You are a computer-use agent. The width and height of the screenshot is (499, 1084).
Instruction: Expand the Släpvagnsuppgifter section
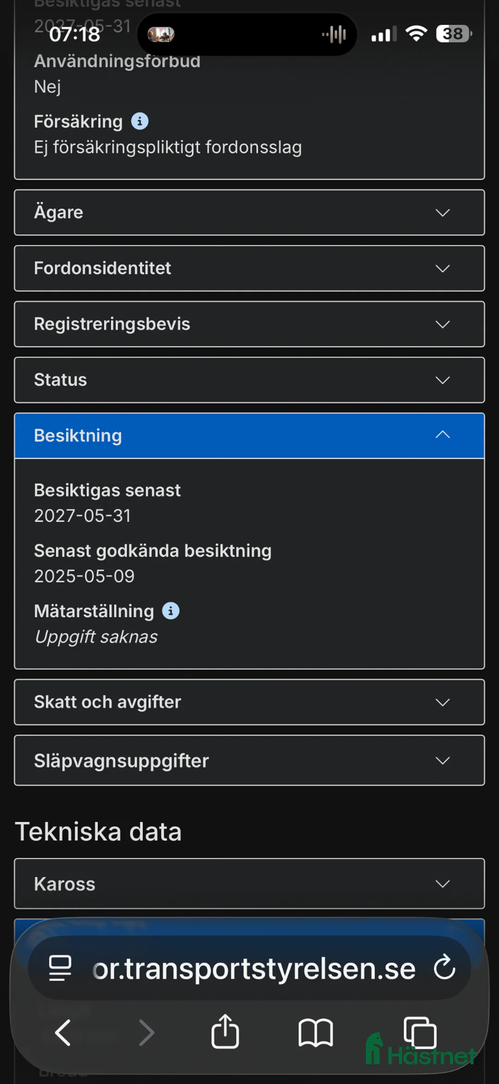click(442, 761)
